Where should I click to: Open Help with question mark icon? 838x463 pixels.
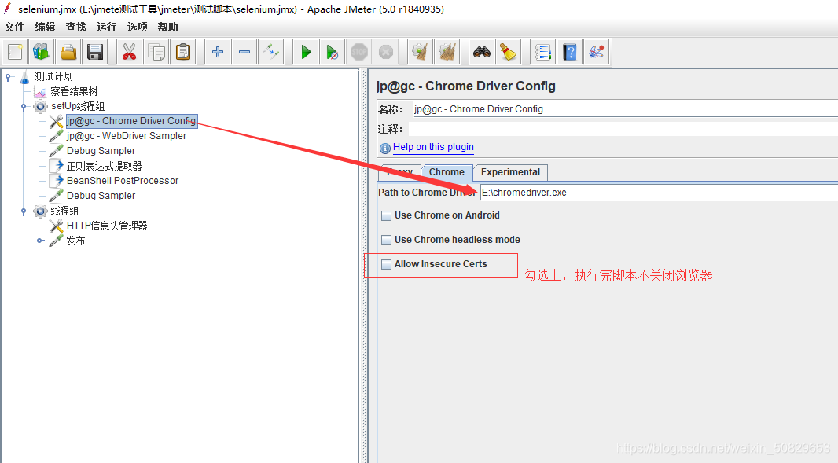(569, 52)
